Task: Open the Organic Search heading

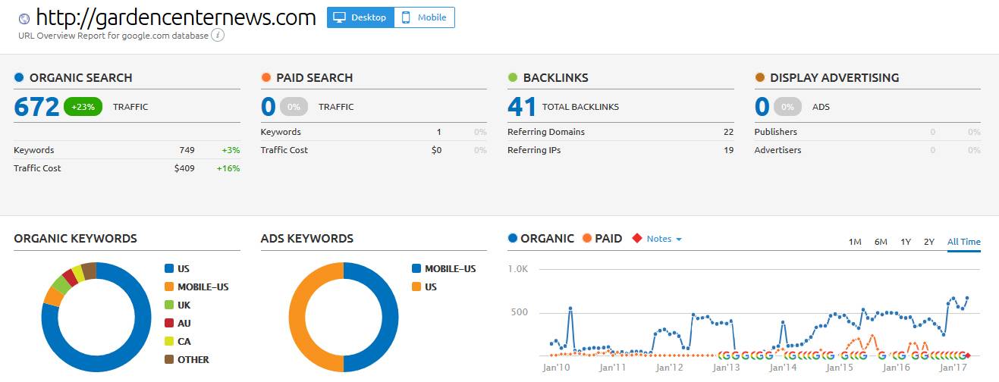Action: 80,77
